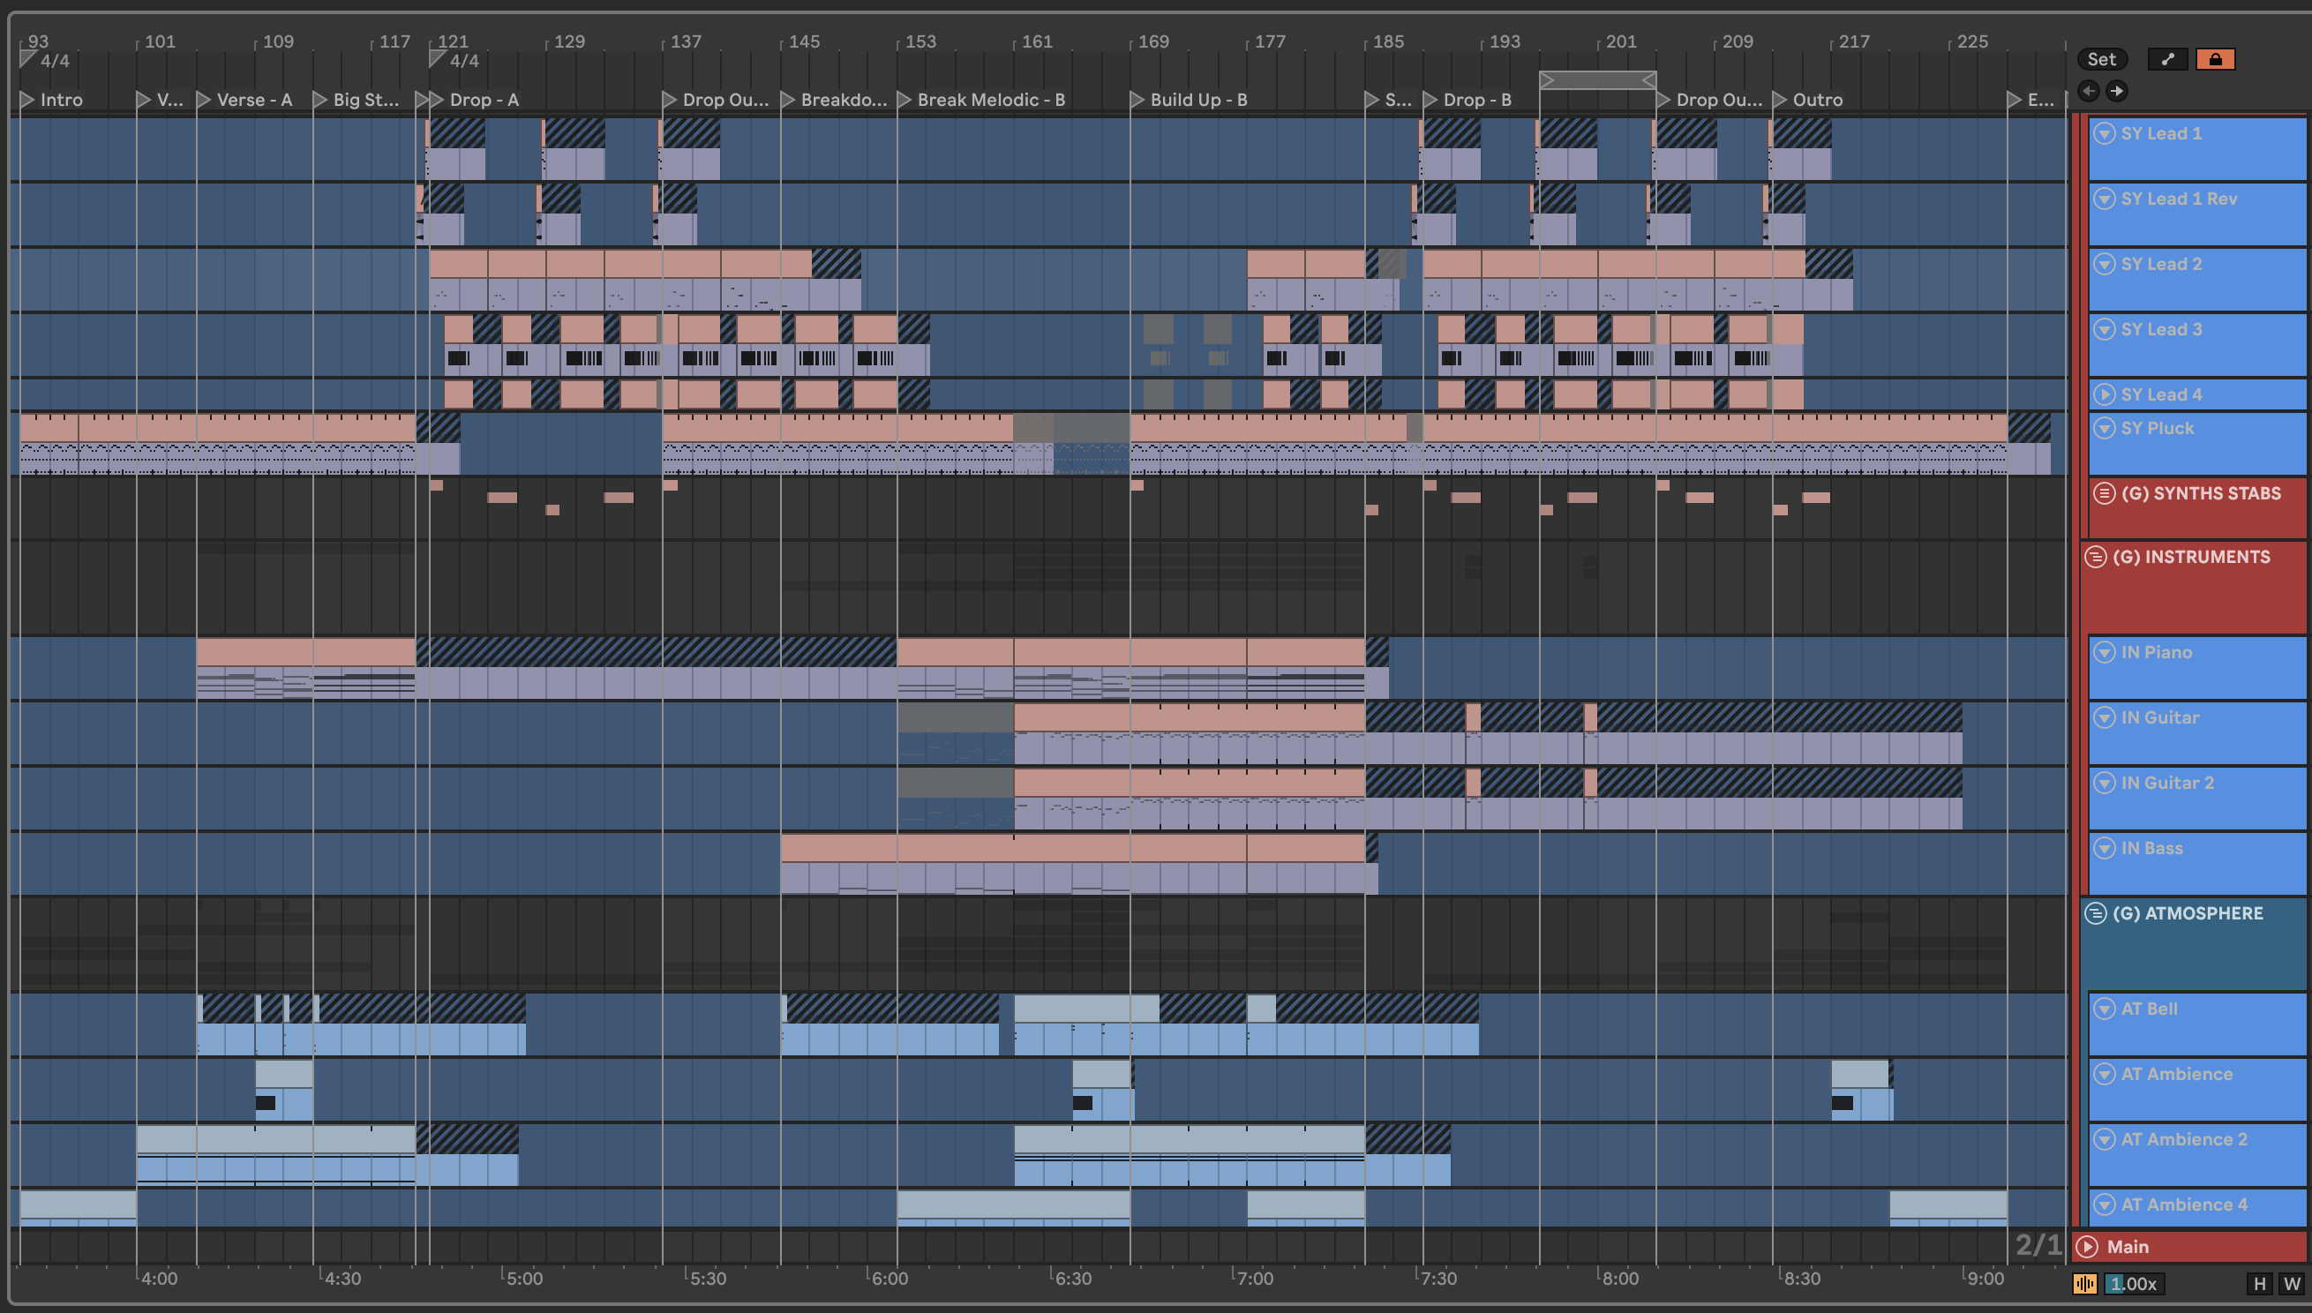Fold the SY Lead 1 track
Screen dimensions: 2312x1313
[x=2104, y=133]
